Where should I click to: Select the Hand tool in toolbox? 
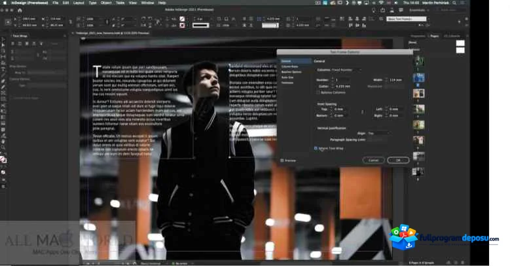3,142
